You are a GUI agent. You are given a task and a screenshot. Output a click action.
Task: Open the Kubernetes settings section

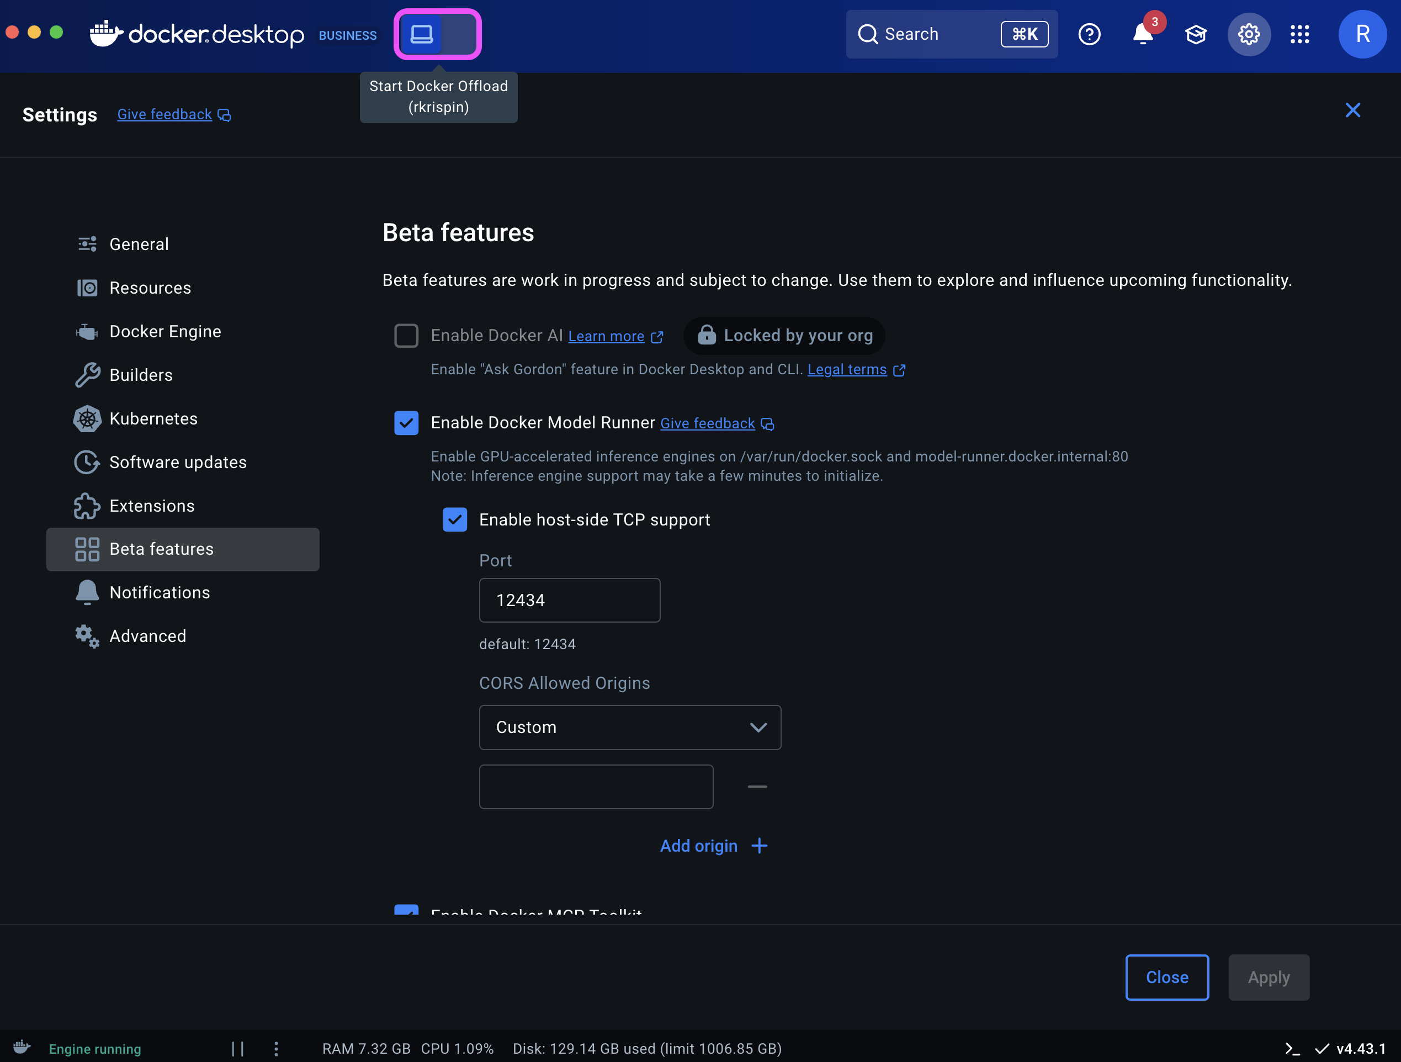153,418
